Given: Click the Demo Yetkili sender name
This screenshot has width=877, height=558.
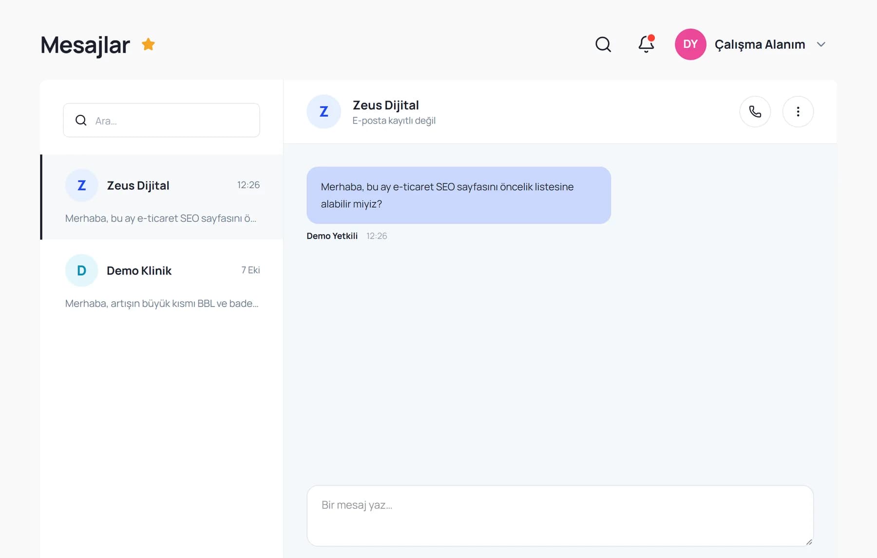Looking at the screenshot, I should click(332, 236).
